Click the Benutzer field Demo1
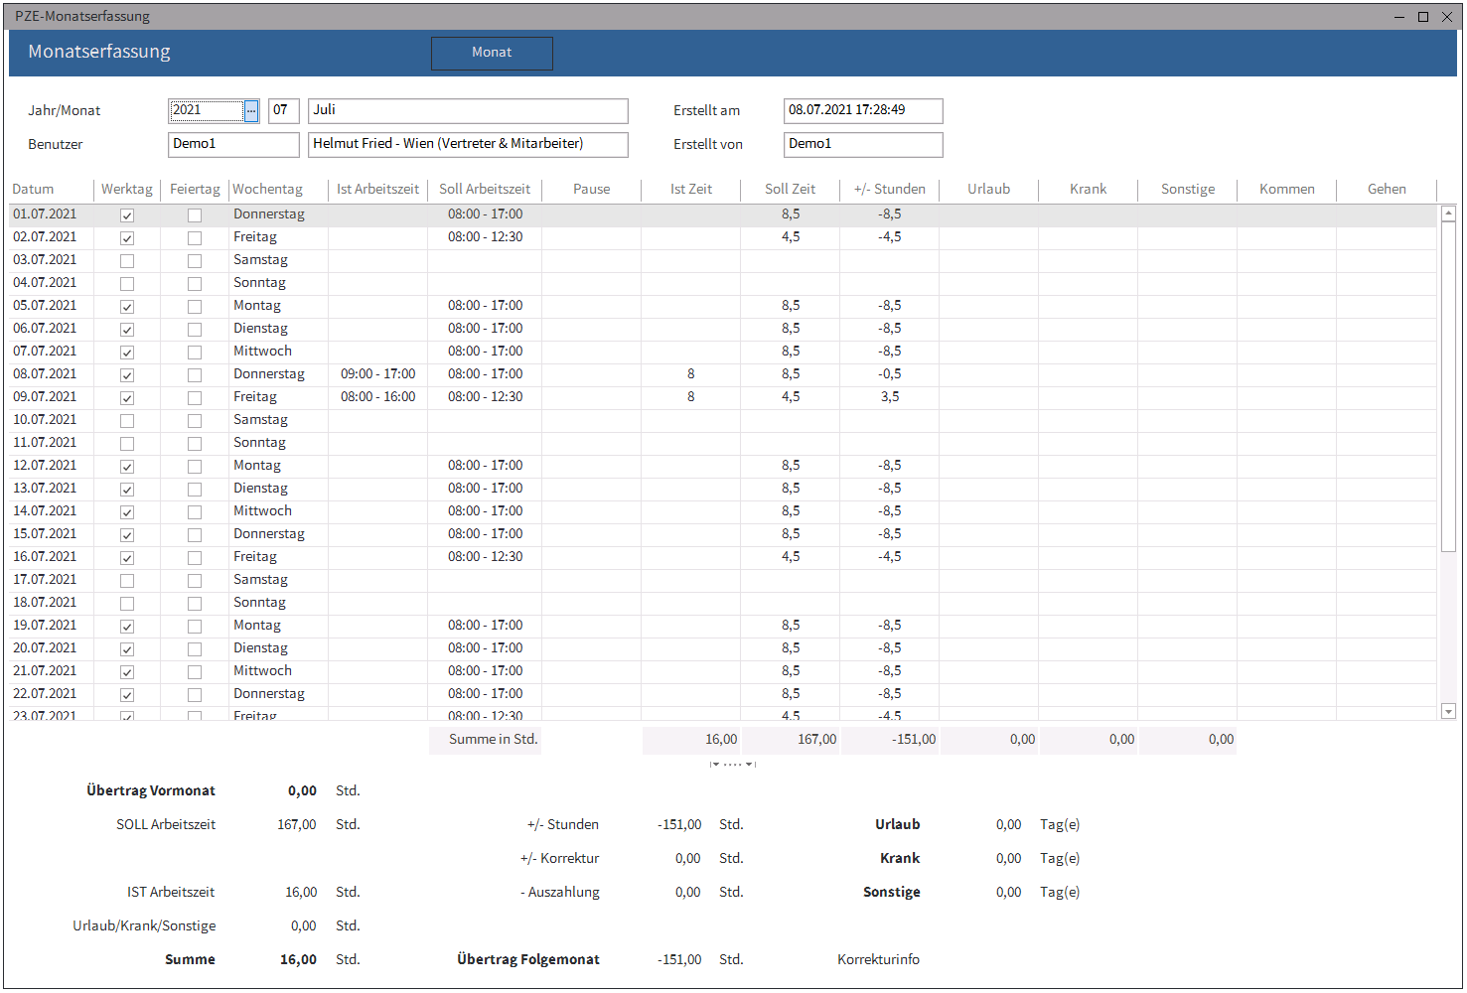1467x993 pixels. point(233,144)
